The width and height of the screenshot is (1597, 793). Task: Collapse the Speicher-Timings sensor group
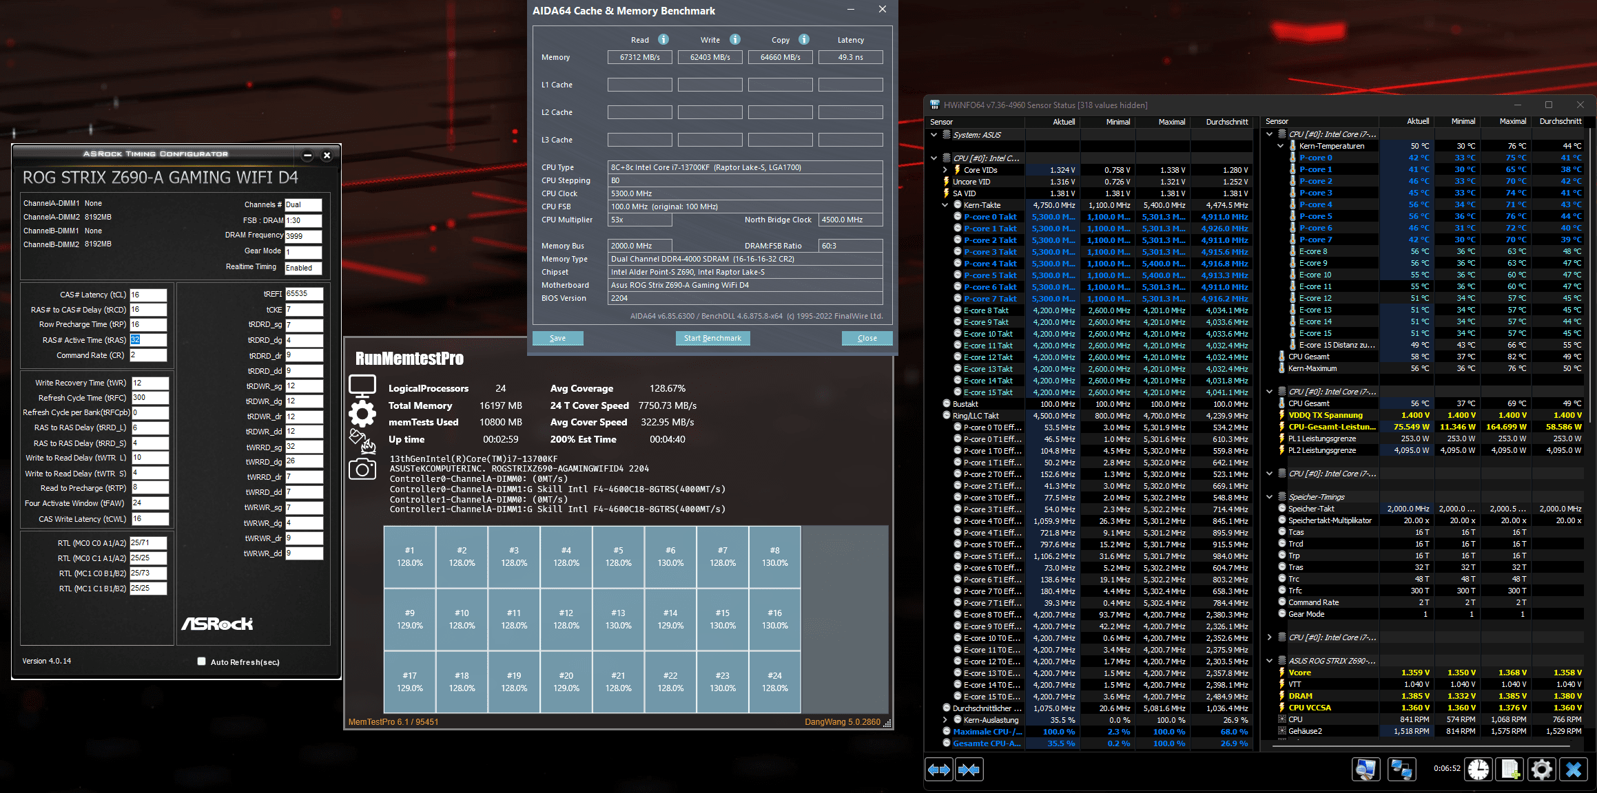[x=1270, y=497]
